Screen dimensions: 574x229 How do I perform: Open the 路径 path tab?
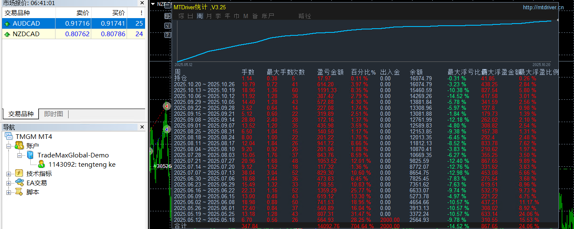[305, 16]
